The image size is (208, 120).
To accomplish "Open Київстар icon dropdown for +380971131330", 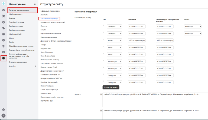I will coord(193,26).
